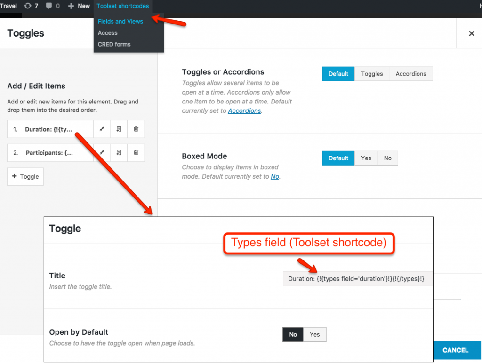Duplicate the Participants item
Screen dimensions: 482x363
tap(119, 153)
